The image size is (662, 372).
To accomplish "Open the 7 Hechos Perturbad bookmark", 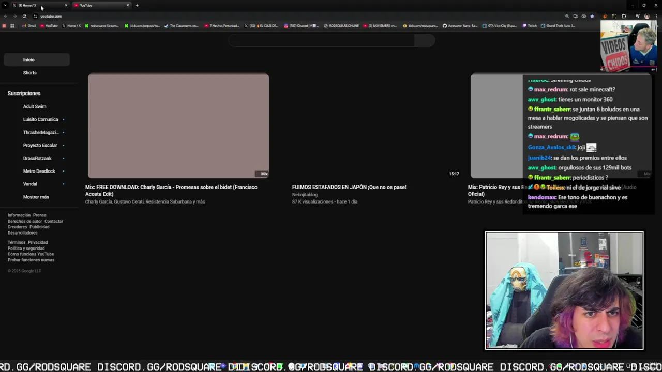I will [222, 26].
